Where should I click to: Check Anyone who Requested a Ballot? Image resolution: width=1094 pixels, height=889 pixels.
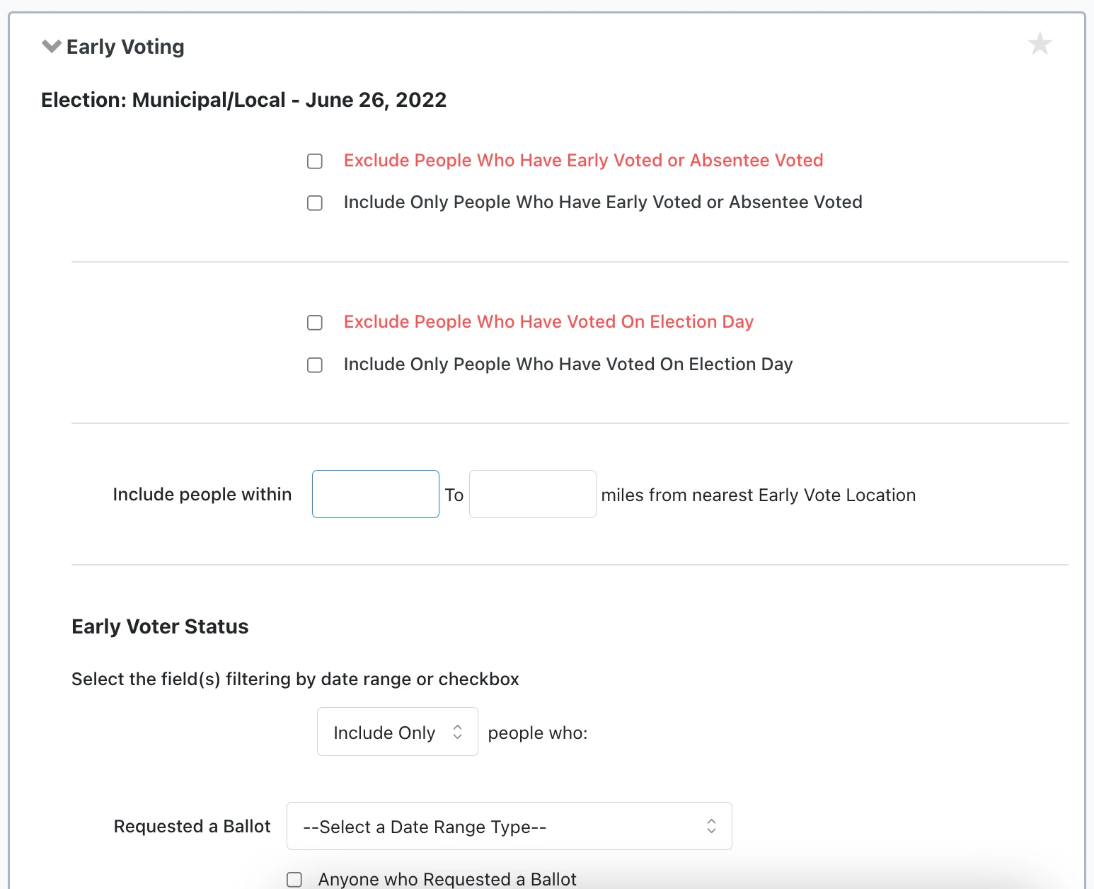tap(294, 878)
